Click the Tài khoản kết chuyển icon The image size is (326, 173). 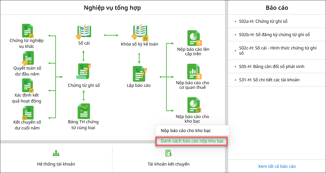pyautogui.click(x=169, y=153)
